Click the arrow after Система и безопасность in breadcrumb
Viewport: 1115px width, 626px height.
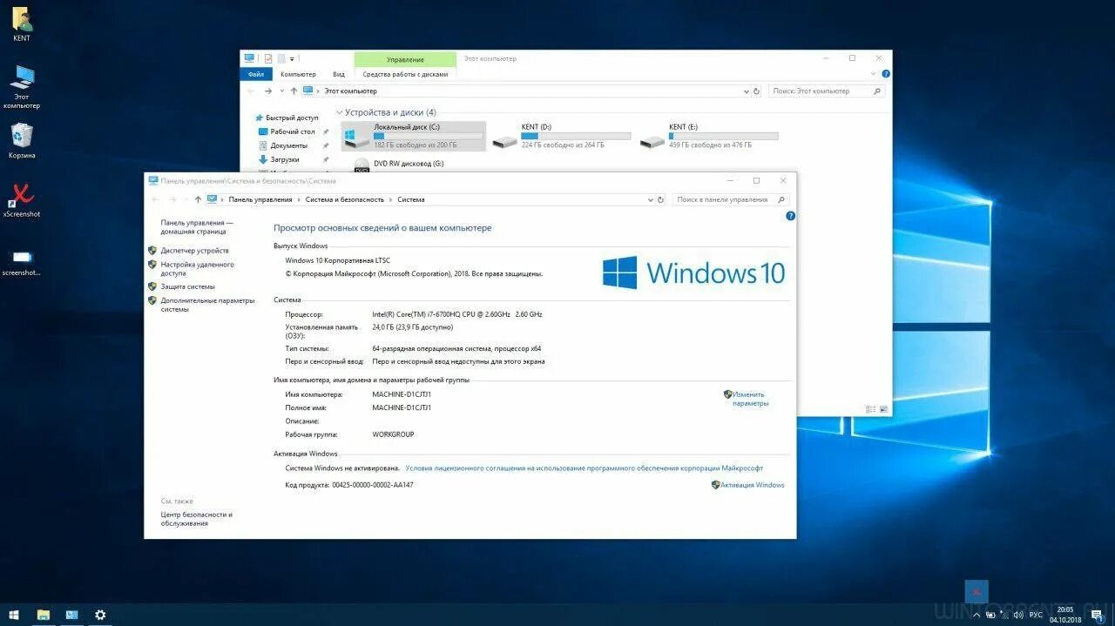(x=390, y=199)
